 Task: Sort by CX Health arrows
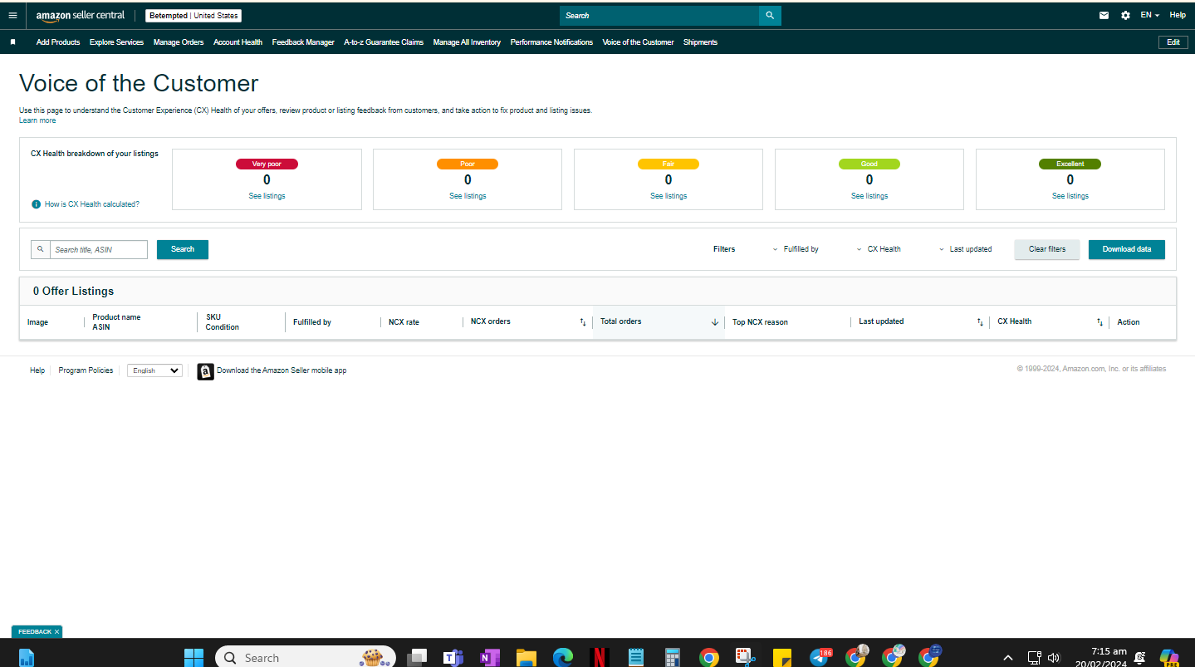pyautogui.click(x=1099, y=321)
